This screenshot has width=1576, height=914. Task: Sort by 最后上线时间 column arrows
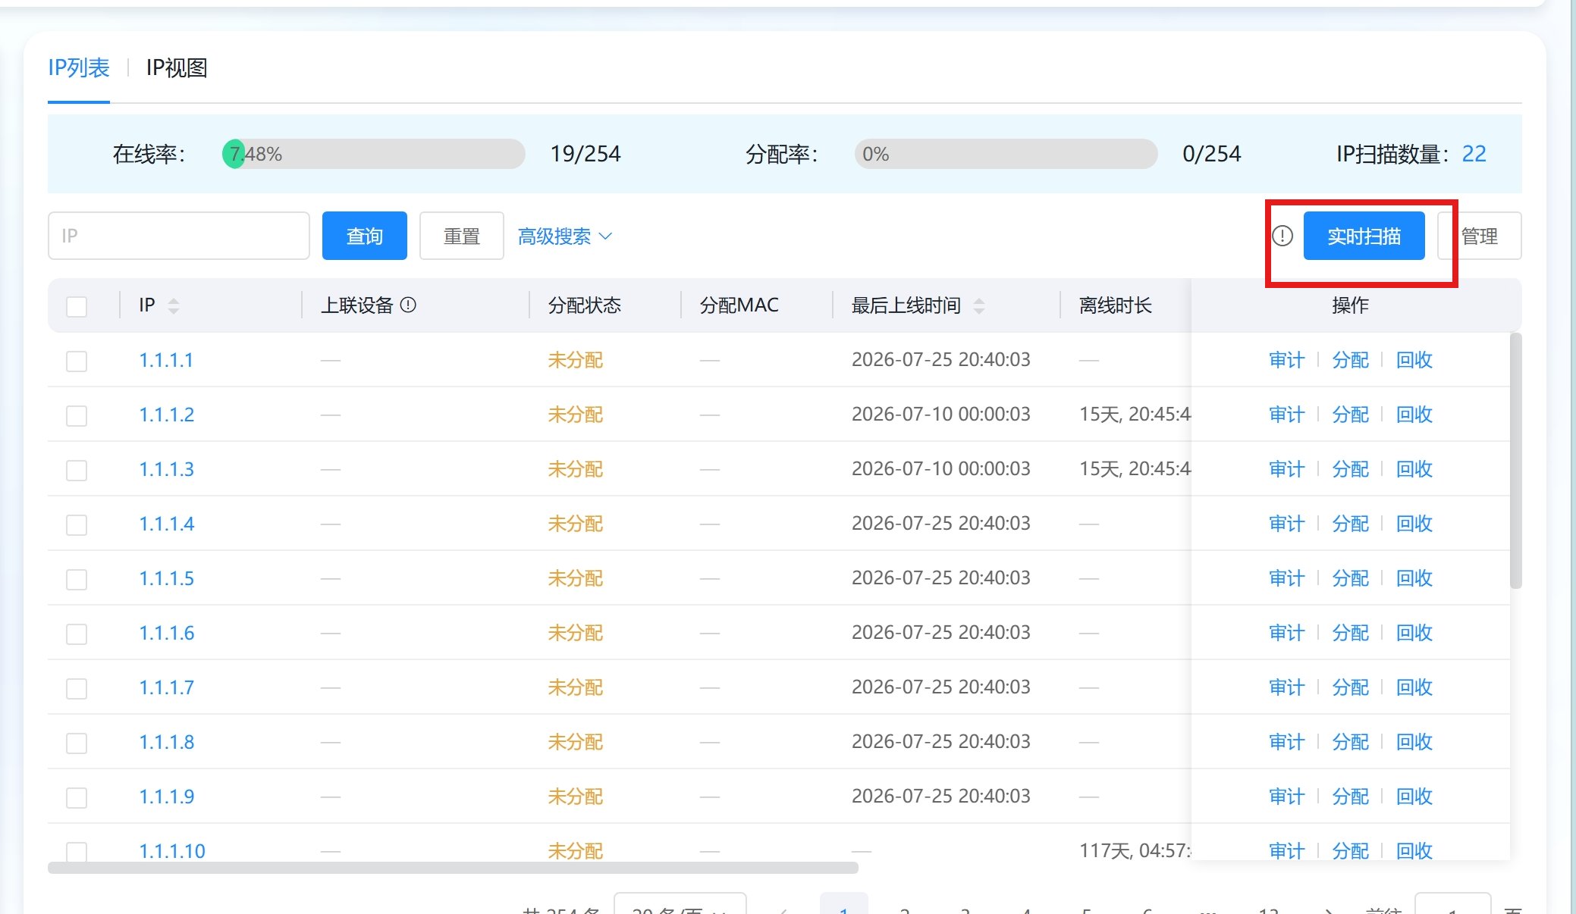979,305
